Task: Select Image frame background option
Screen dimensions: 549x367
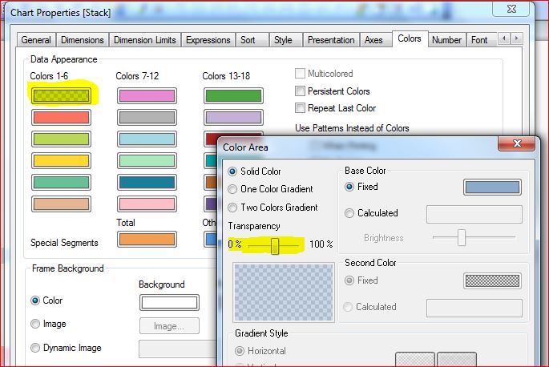Action: pos(35,324)
